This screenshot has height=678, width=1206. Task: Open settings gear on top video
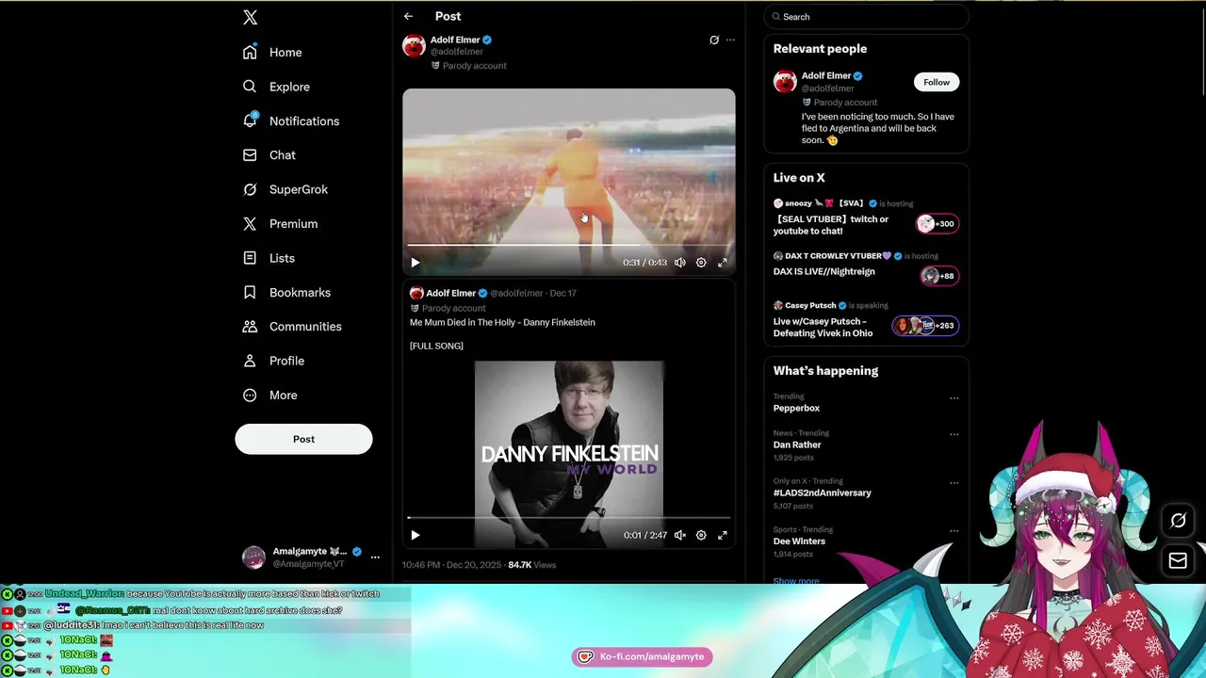[x=701, y=263]
